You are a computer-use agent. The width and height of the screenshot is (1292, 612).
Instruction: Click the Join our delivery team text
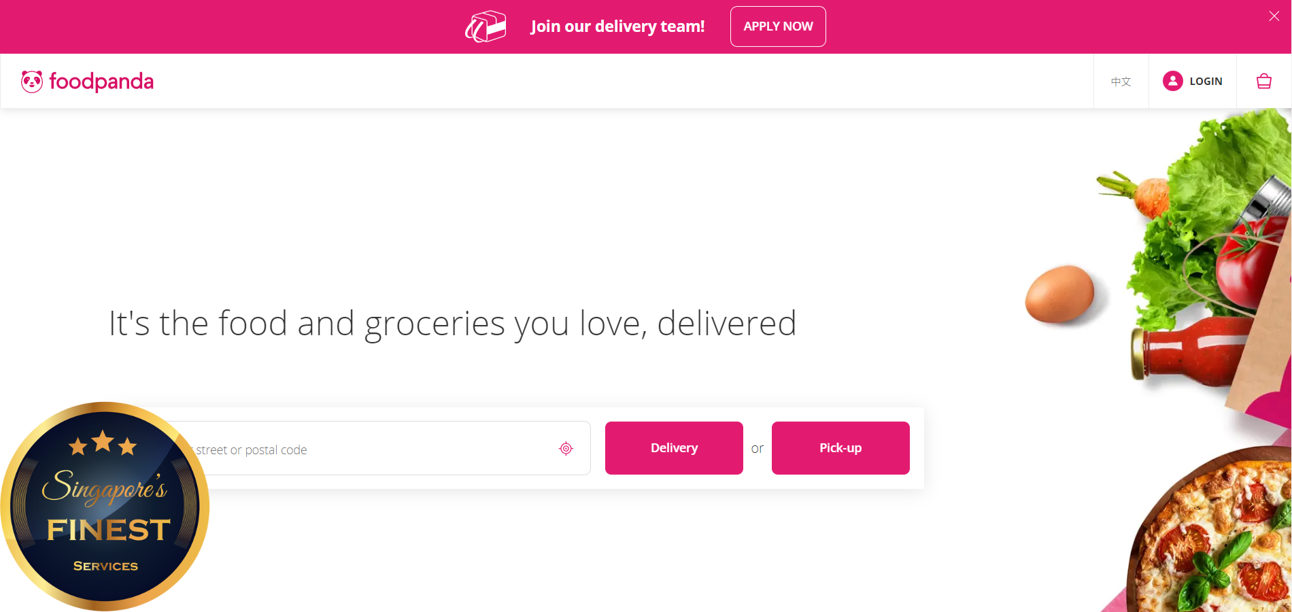coord(617,27)
